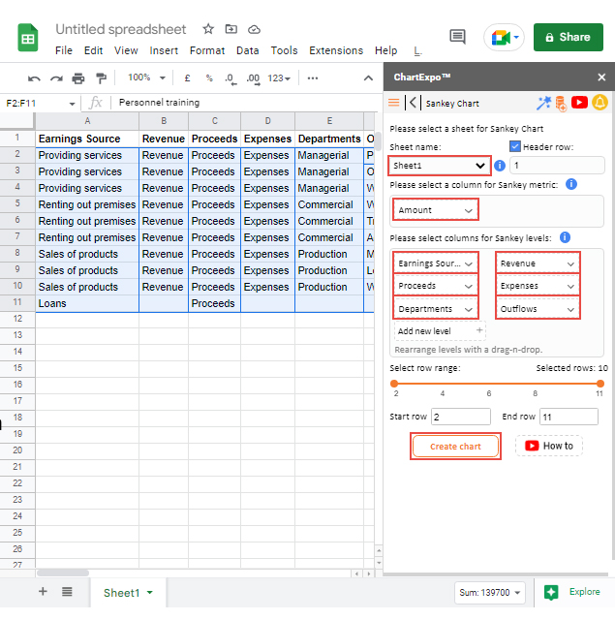Open the zoom 100% dropdown

point(146,77)
